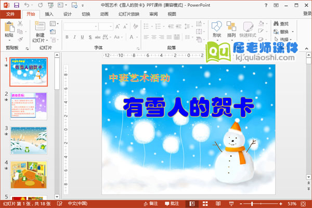Toggle strikethrough abc formatting
The image size is (312, 208).
[98, 37]
